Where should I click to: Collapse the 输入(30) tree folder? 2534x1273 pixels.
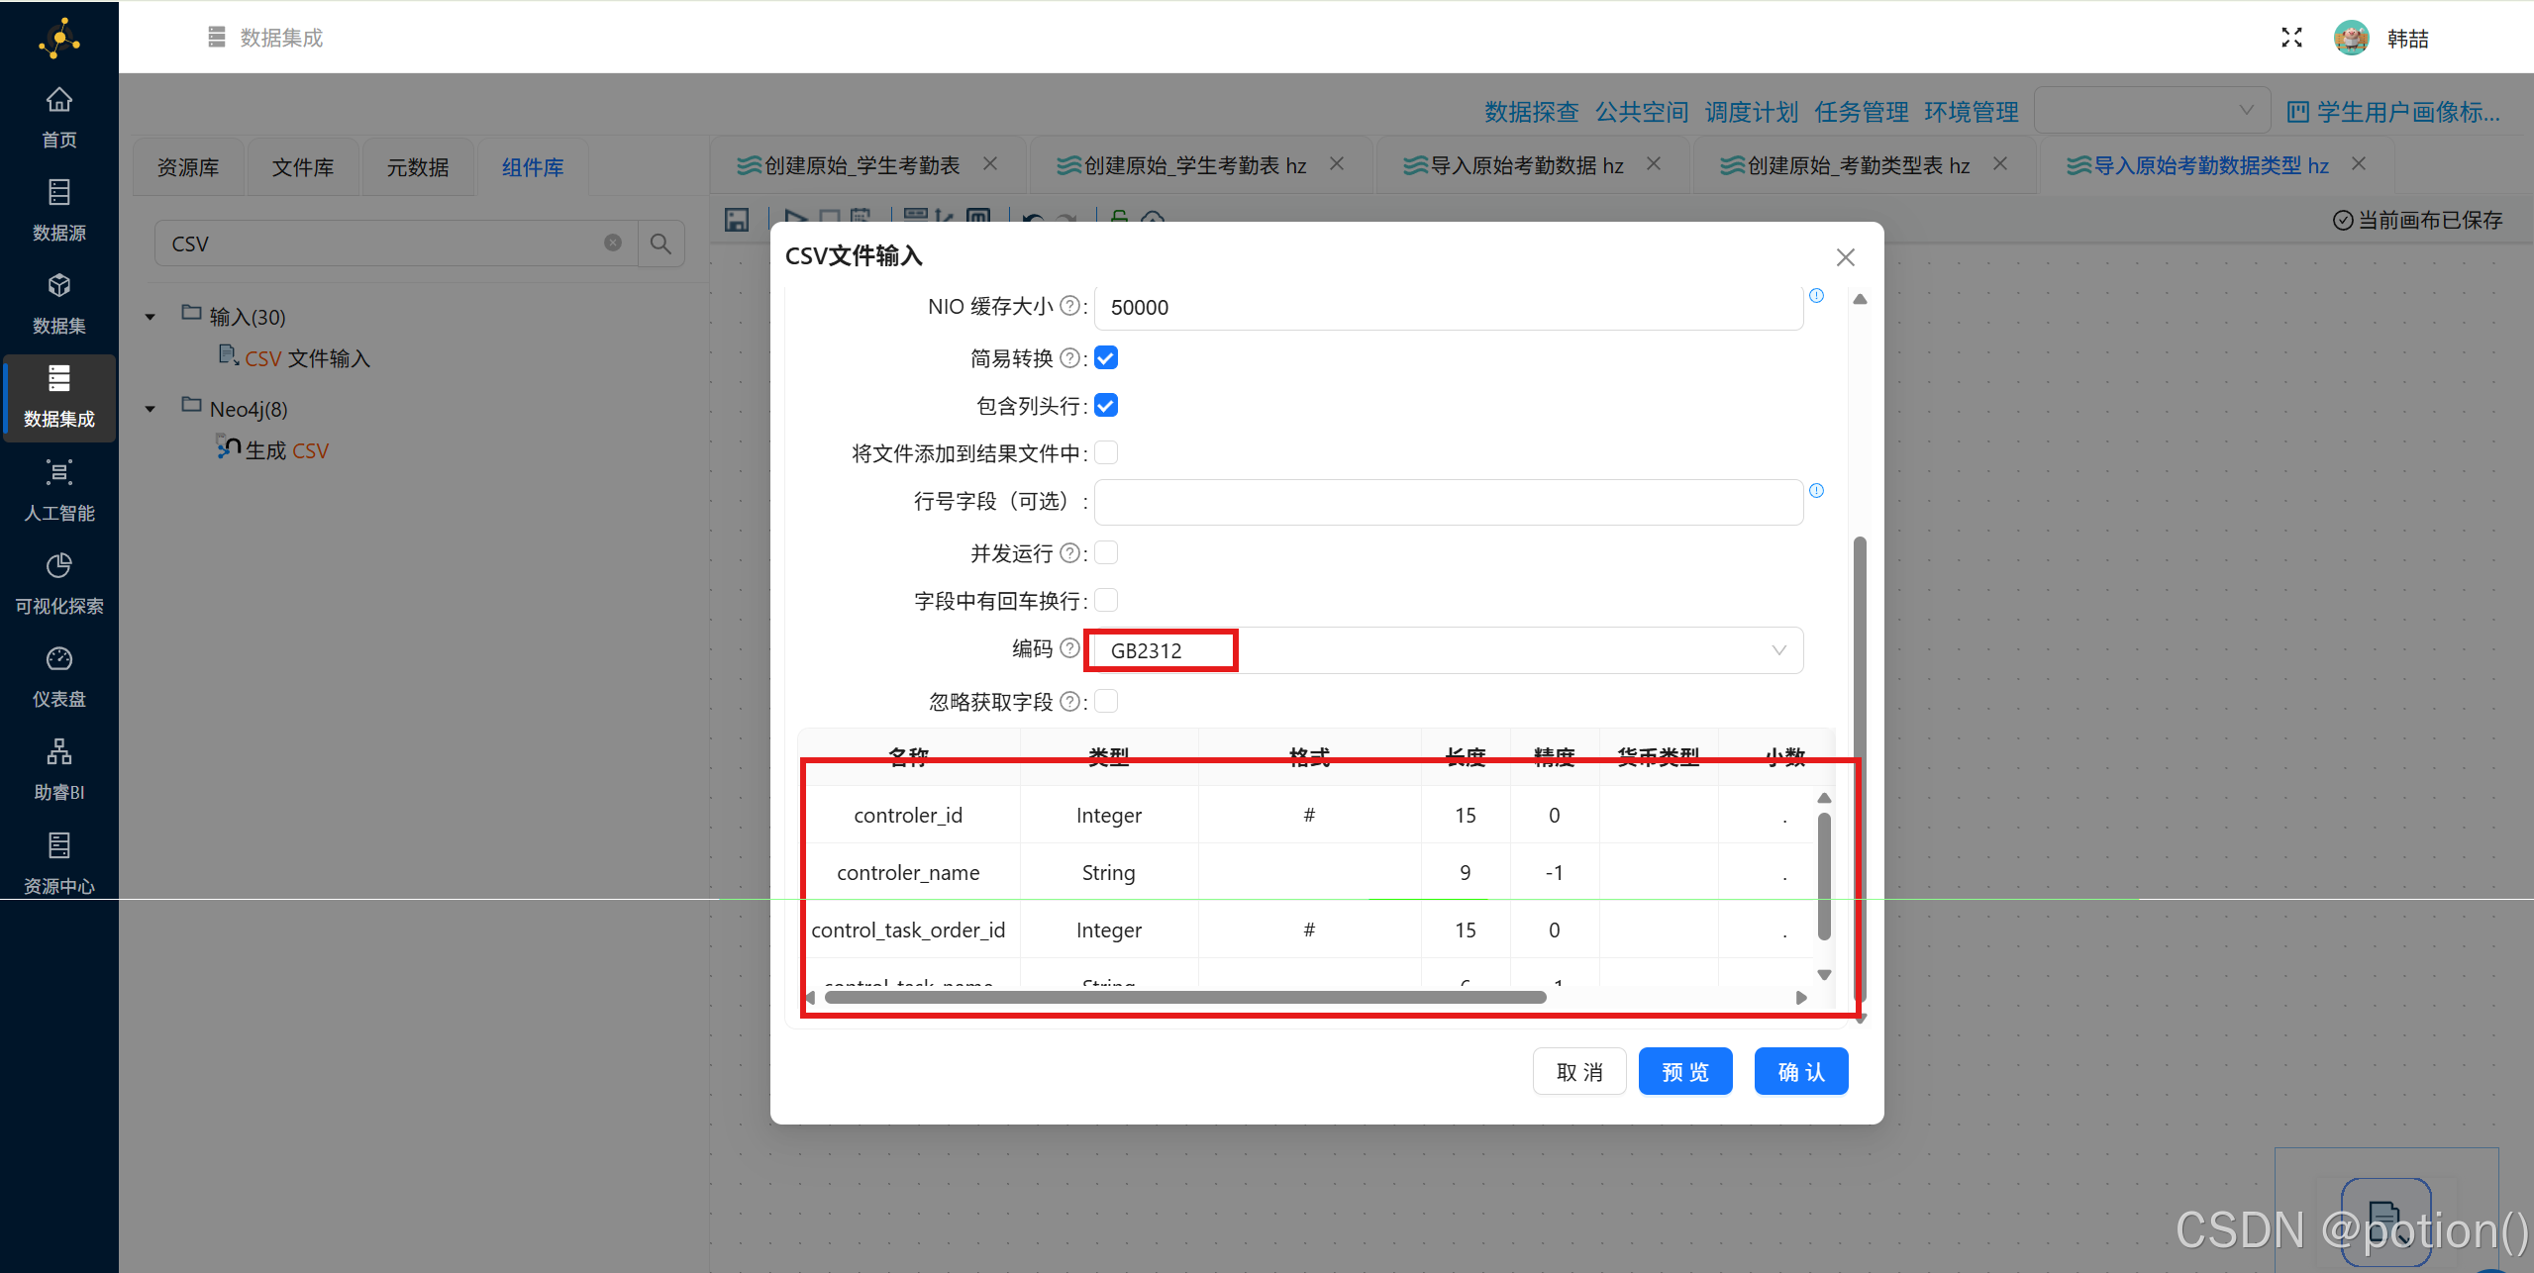[x=151, y=317]
